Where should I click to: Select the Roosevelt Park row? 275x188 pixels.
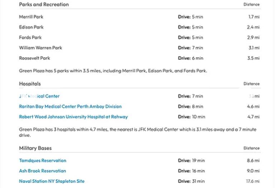tap(139, 58)
